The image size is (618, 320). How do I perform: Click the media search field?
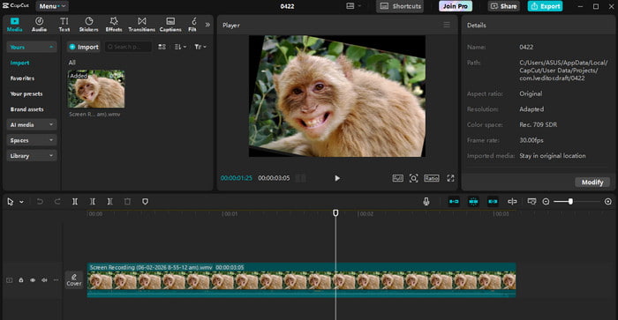(128, 47)
